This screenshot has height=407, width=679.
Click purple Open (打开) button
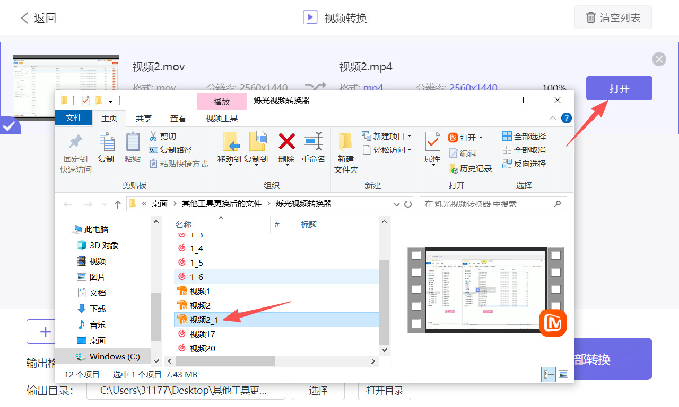coord(619,88)
